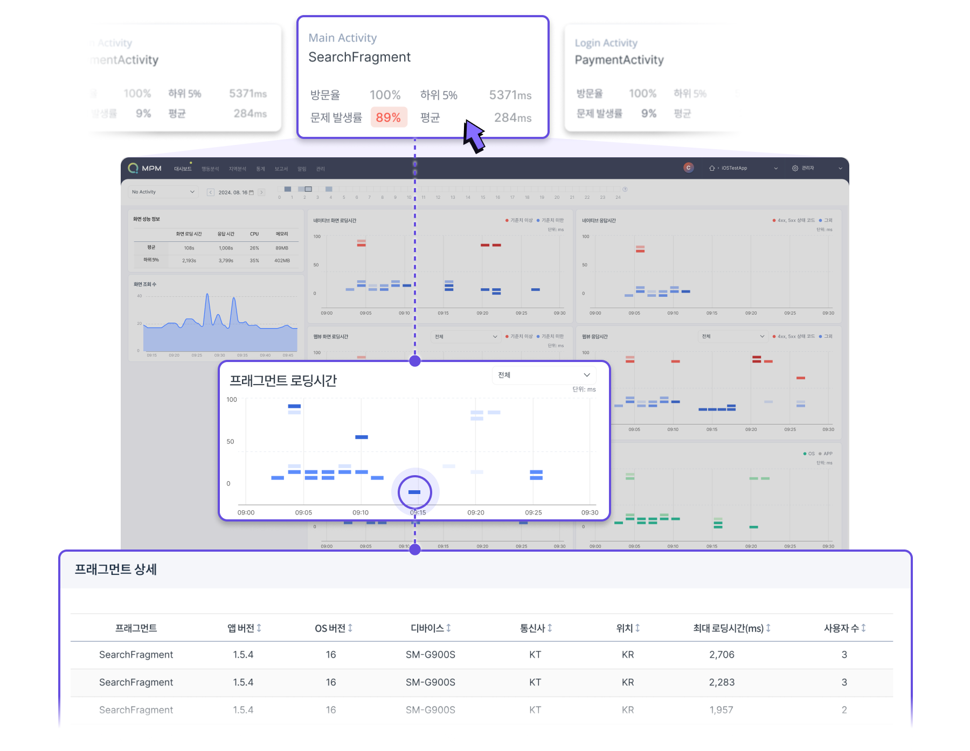Viewport: 970px width, 751px height.
Task: Toggle 기준치 이상 legend in 네이티브 화면 로딩시간
Action: point(519,220)
